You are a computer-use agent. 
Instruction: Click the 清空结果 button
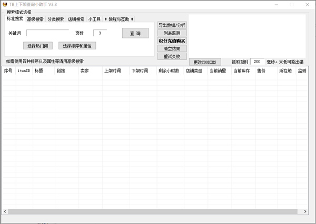point(172,48)
